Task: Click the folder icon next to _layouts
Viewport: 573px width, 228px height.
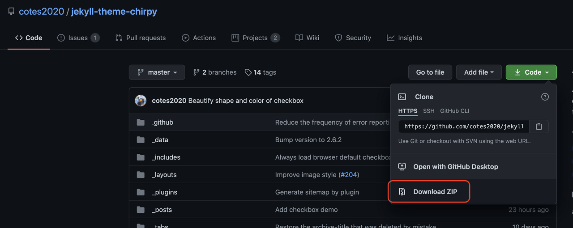Action: coord(141,175)
